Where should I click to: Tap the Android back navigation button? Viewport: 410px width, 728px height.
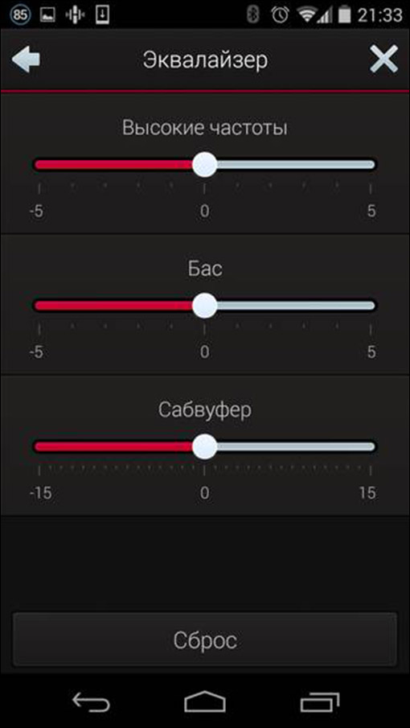tap(91, 701)
